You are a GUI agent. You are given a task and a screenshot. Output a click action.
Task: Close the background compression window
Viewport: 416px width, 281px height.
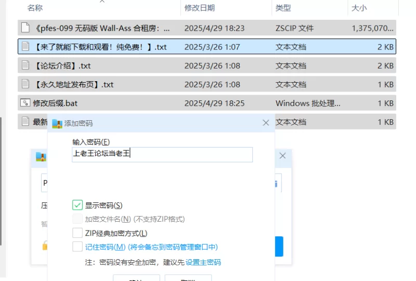(282, 156)
